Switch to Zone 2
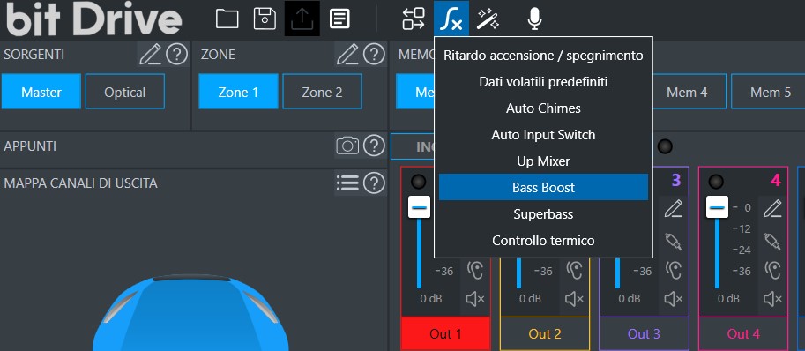 tap(322, 92)
